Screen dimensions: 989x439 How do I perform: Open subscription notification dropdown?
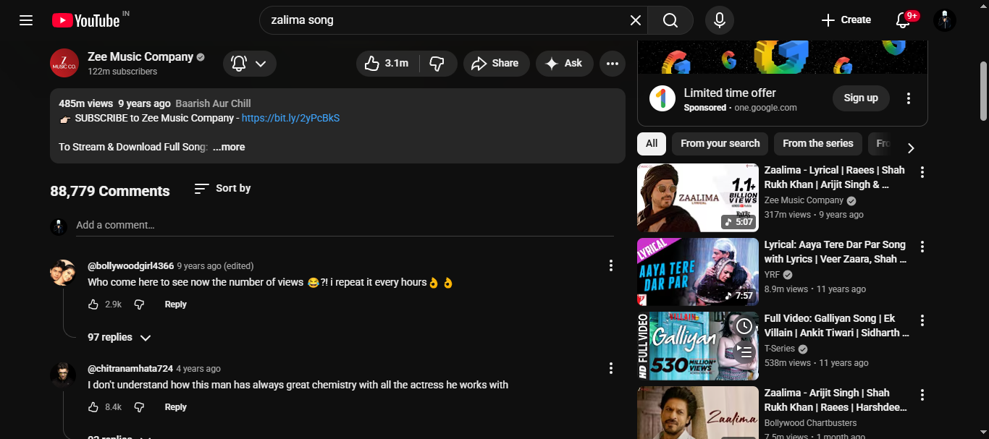249,64
